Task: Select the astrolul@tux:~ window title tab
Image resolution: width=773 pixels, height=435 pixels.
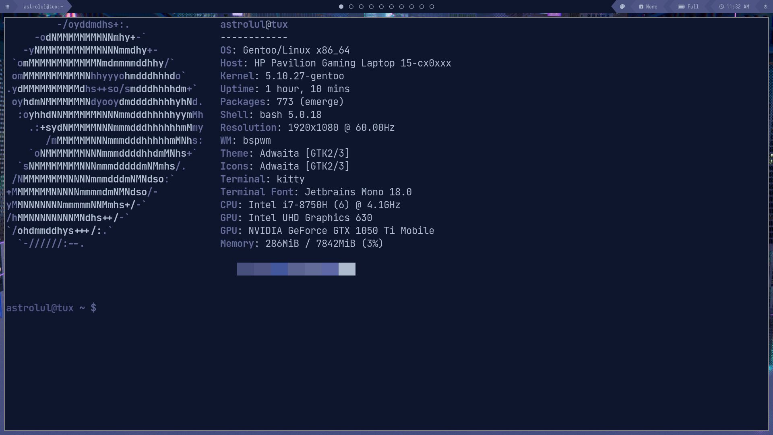Action: 42,6
